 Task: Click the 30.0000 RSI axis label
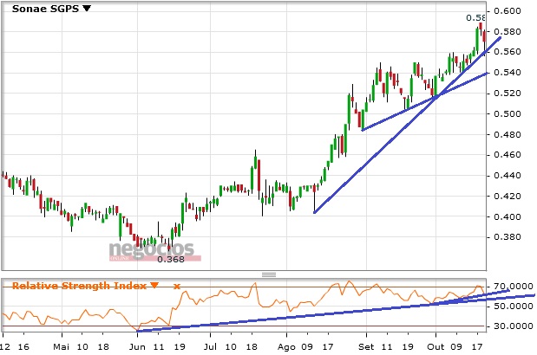[x=513, y=326]
